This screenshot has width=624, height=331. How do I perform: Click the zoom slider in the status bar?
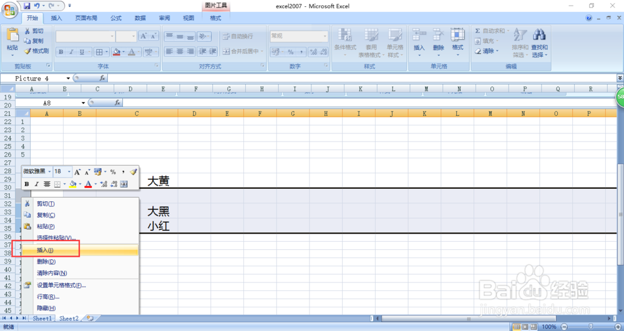[590, 327]
